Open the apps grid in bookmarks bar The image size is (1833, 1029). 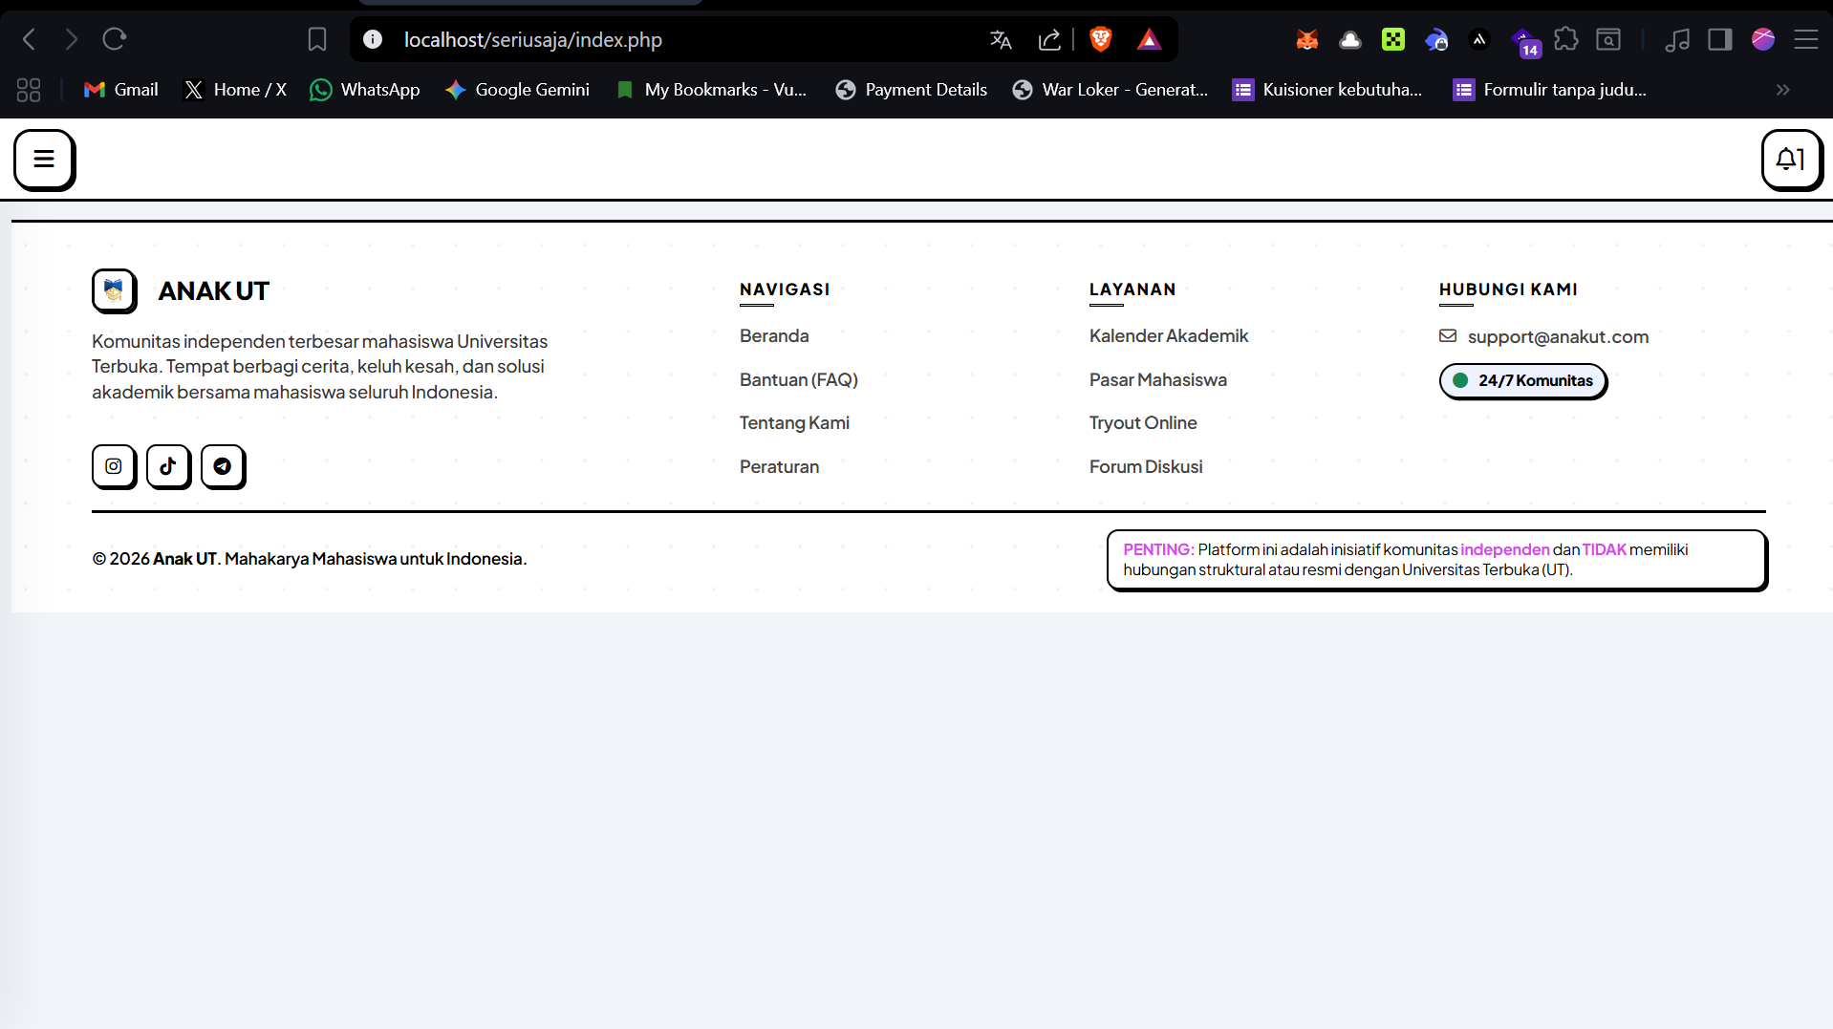(29, 90)
